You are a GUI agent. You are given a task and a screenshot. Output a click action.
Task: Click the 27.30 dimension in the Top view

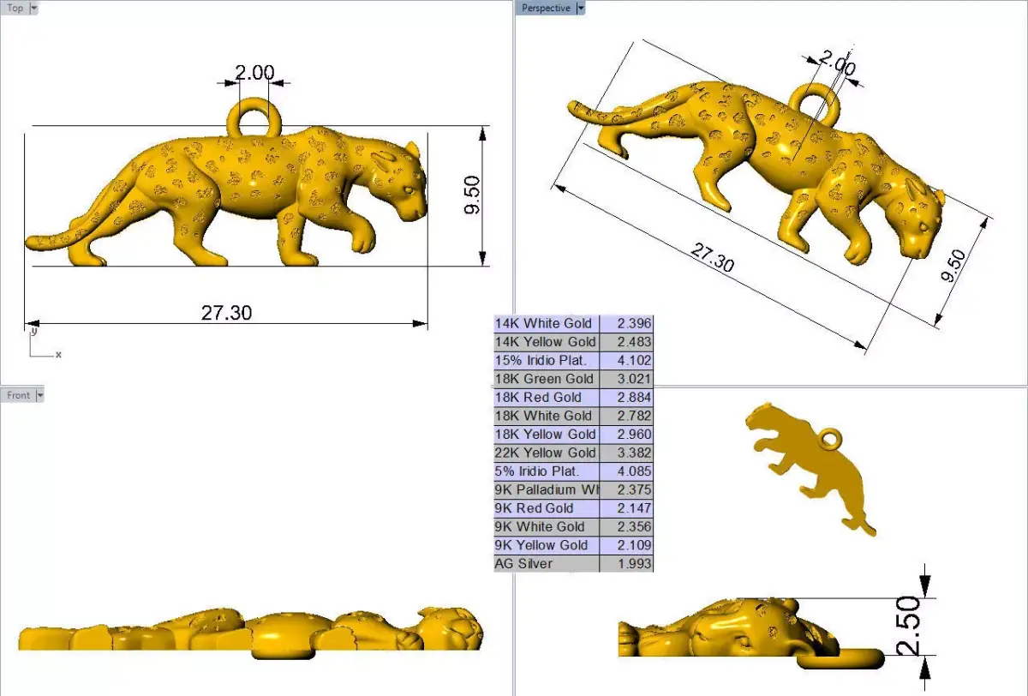[224, 313]
